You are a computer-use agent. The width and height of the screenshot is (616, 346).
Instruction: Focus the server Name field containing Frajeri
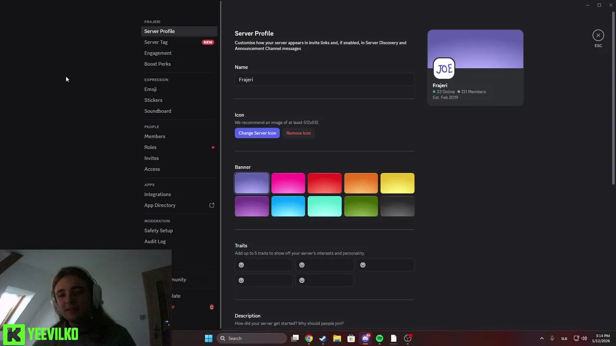click(x=324, y=80)
